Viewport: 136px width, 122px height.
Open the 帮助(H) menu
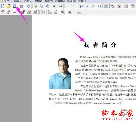(x=82, y=1)
